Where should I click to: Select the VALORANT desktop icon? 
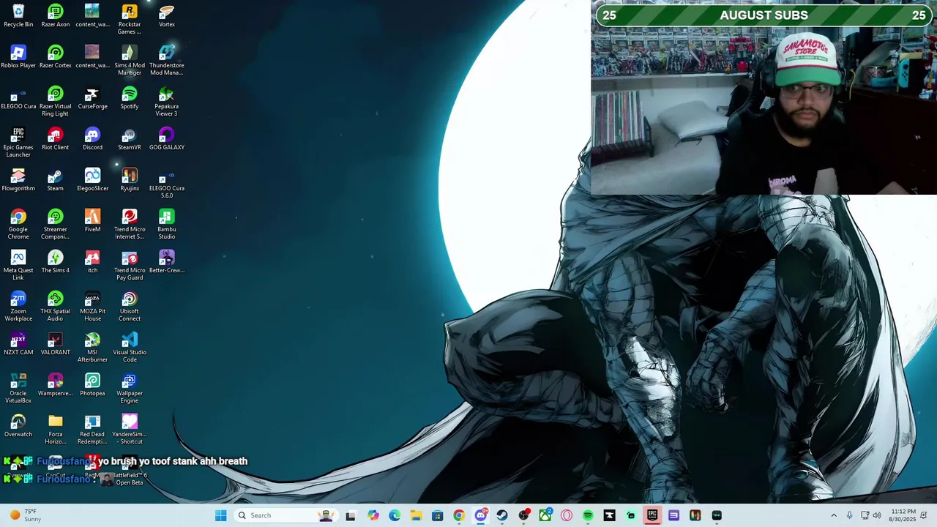pos(56,343)
